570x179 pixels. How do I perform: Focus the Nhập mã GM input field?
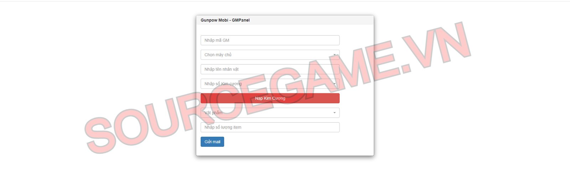point(270,40)
